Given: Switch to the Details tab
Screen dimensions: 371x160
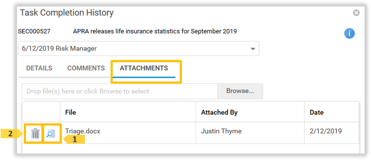Looking at the screenshot, I should coord(39,68).
